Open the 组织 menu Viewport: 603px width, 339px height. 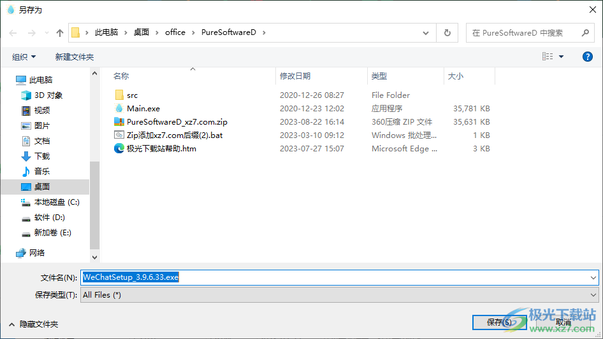[24, 57]
